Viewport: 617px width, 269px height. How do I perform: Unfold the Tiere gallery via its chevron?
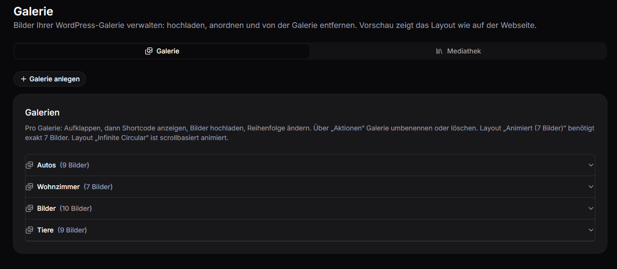coord(591,230)
